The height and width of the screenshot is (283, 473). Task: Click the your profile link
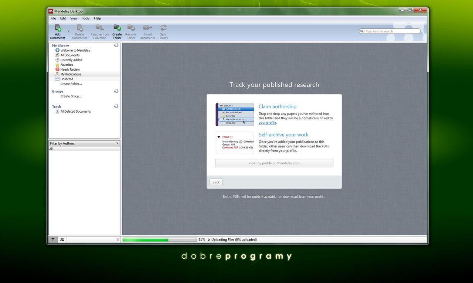coord(267,123)
